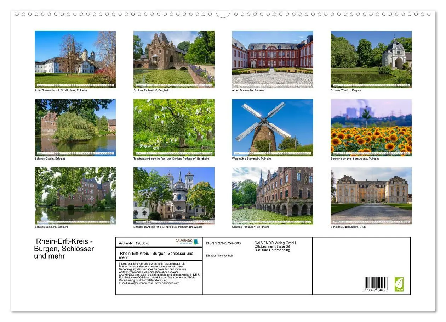Click barcode number '9 783457 544693'
This screenshot has height=322, width=446.
[x=375, y=290]
